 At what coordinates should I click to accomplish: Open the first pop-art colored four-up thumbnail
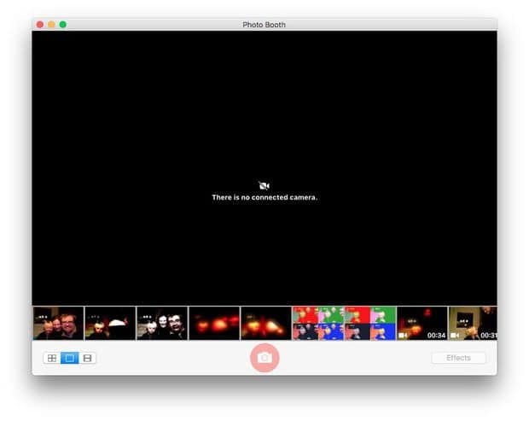coord(318,323)
